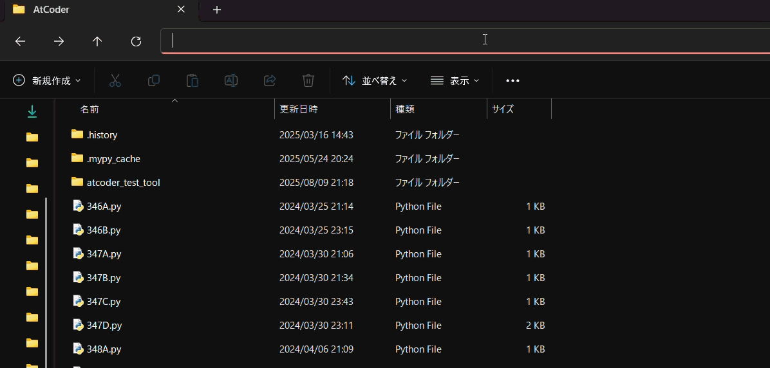Click the Python icon of 346B.py
The image size is (770, 368).
(x=78, y=230)
